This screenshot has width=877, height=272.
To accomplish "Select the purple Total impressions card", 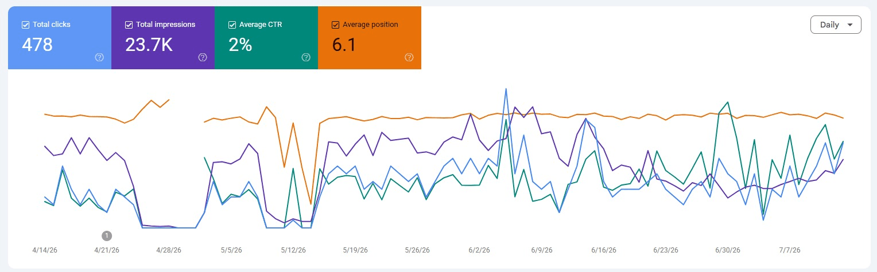I will (x=163, y=38).
